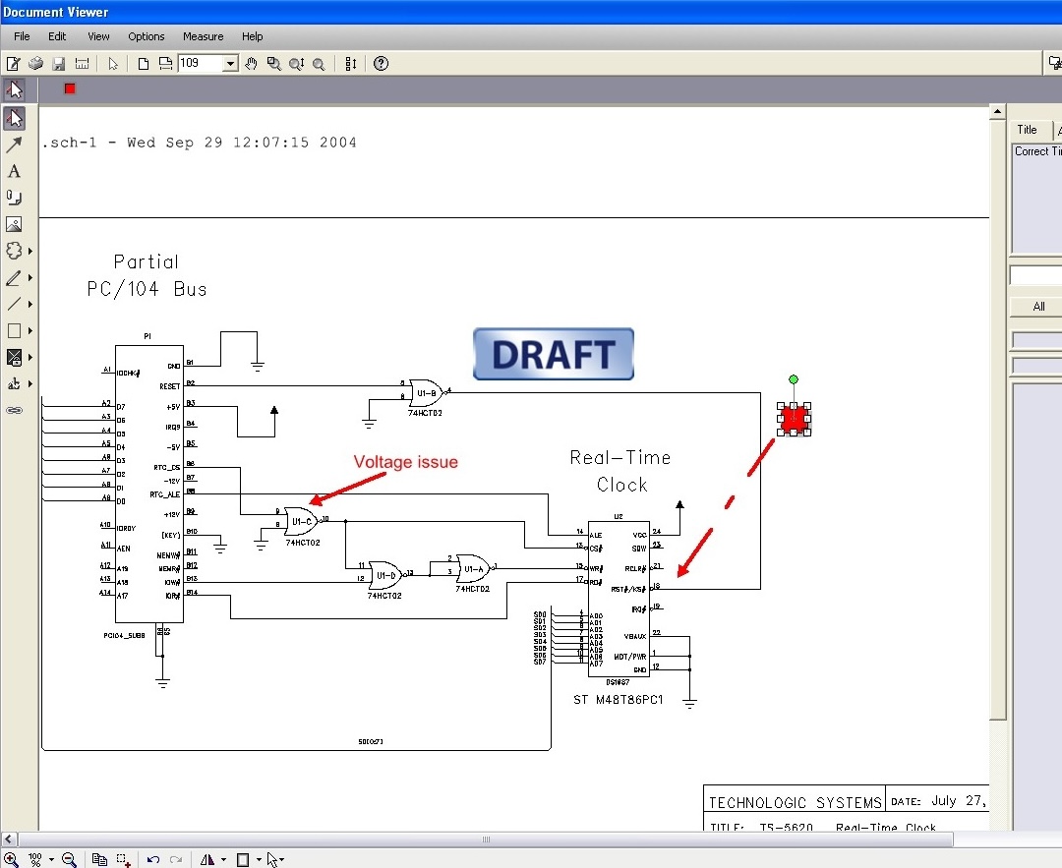The width and height of the screenshot is (1062, 868).
Task: Select the Text annotation tool
Action: click(14, 171)
